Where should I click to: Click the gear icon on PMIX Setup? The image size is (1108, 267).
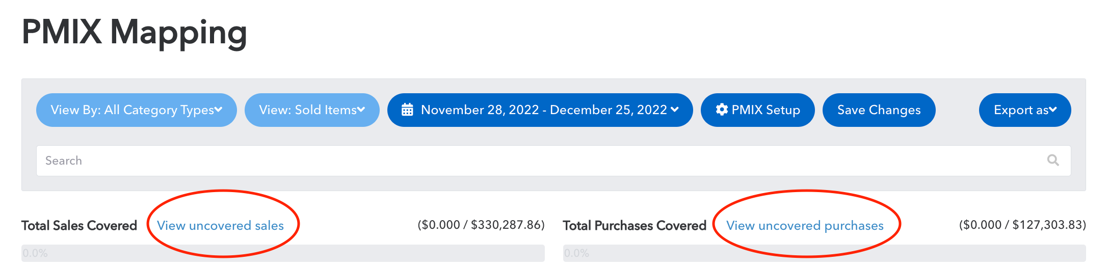[722, 110]
